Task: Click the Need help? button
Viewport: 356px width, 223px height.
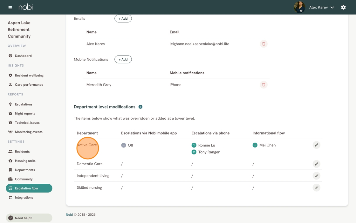Action: click(x=29, y=218)
